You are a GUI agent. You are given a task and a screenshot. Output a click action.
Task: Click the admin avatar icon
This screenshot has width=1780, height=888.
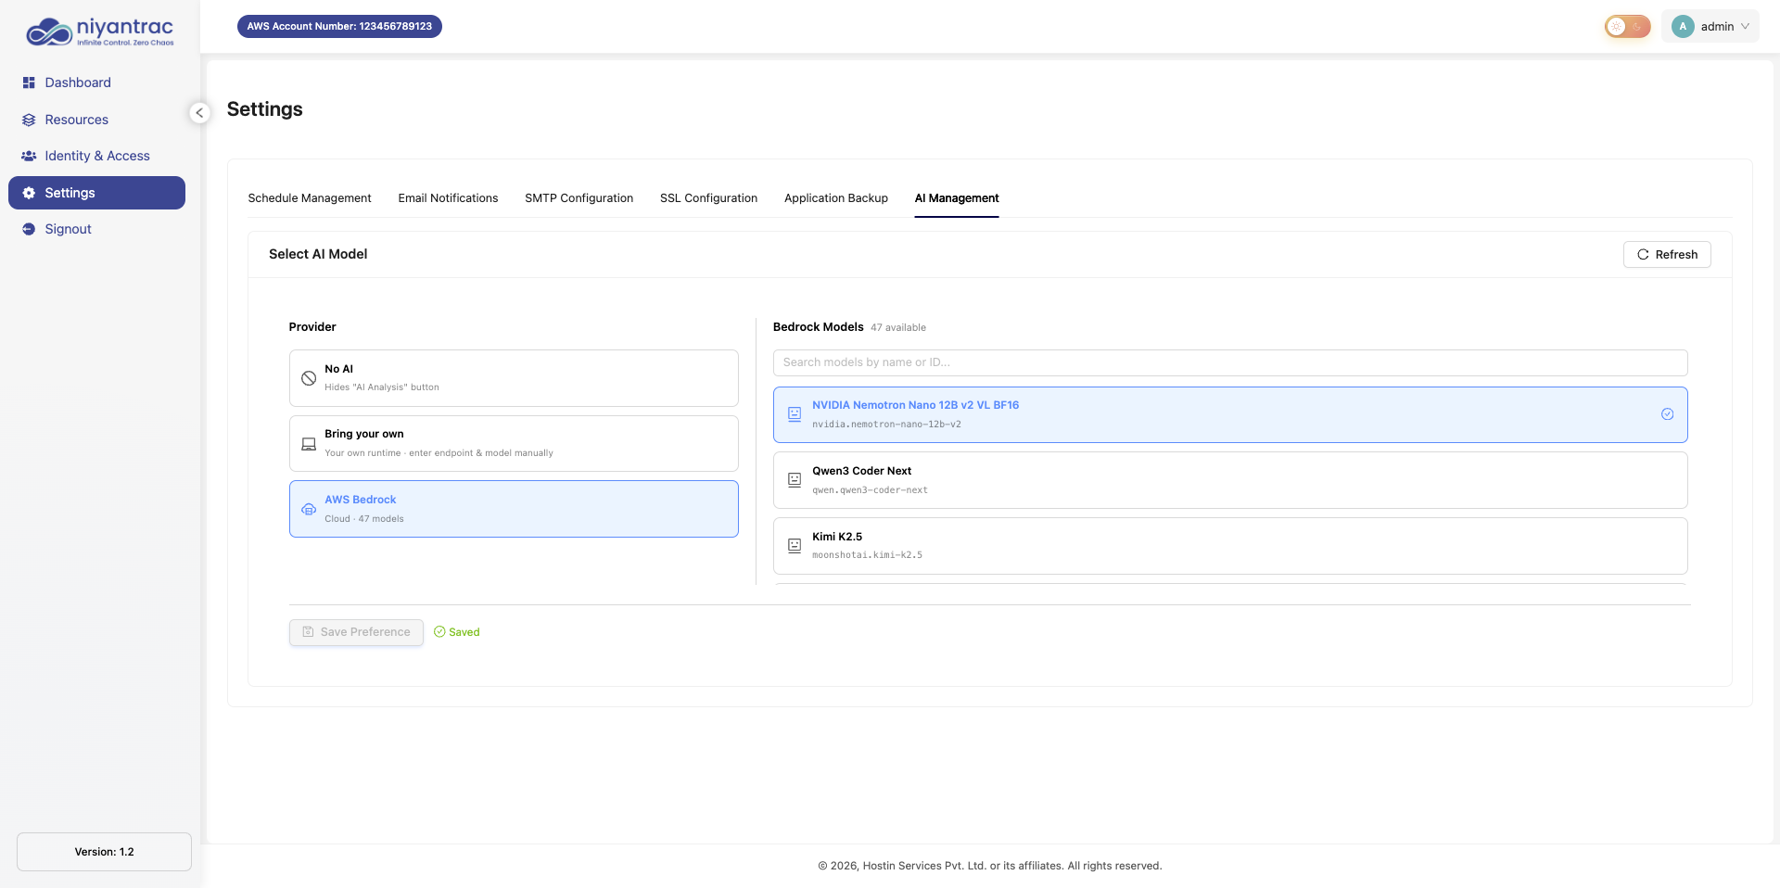tap(1683, 27)
